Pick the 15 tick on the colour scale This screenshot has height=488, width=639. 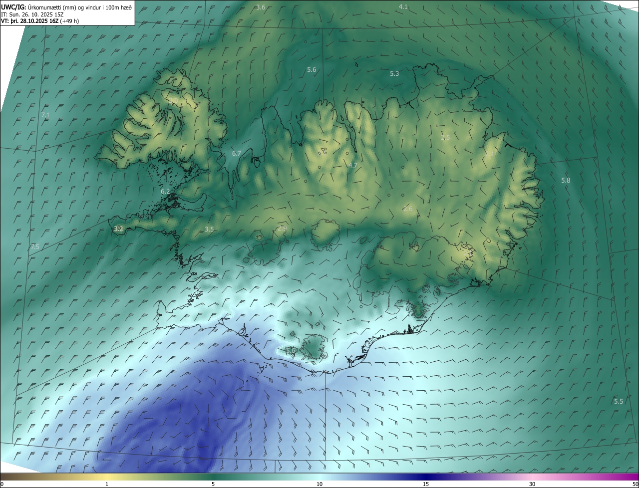coord(426,485)
